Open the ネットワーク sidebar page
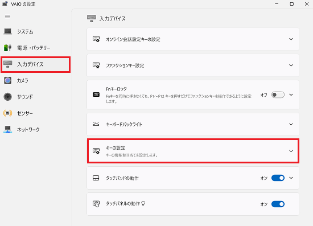 [35, 130]
